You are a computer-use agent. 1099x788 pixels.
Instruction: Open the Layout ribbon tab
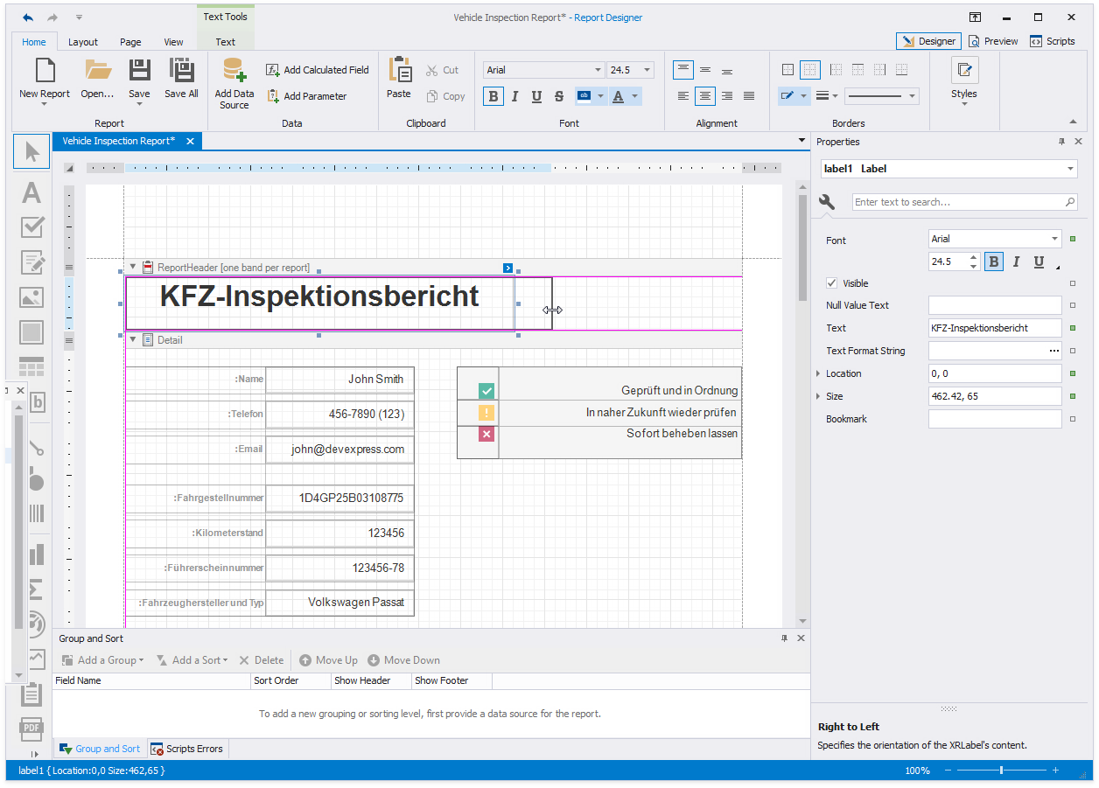pyautogui.click(x=83, y=42)
